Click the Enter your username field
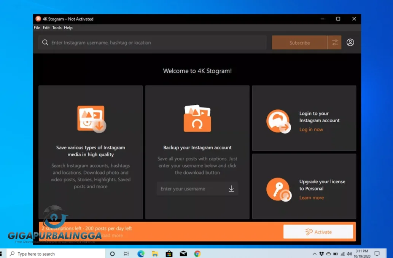The image size is (393, 258). pos(197,189)
